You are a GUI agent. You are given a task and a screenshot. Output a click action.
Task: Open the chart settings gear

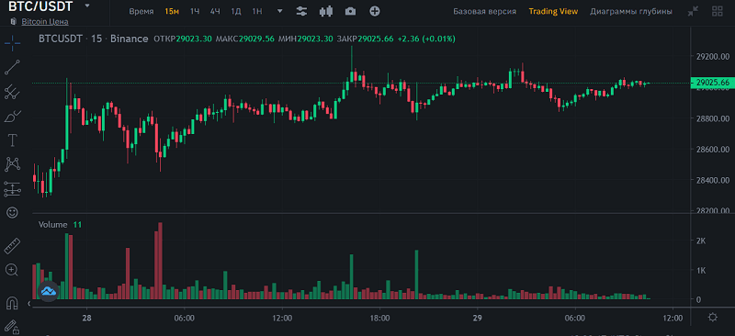coord(713,318)
